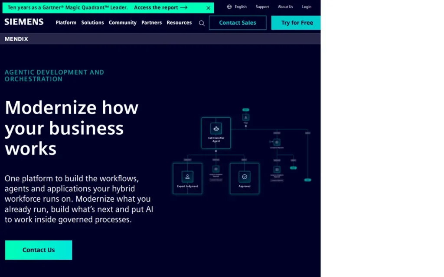The width and height of the screenshot is (444, 277).
Task: Open the Resources menu
Action: (179, 23)
